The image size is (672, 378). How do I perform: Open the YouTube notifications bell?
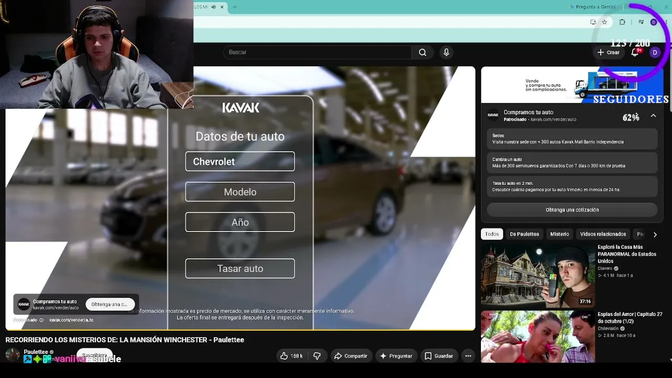[635, 52]
